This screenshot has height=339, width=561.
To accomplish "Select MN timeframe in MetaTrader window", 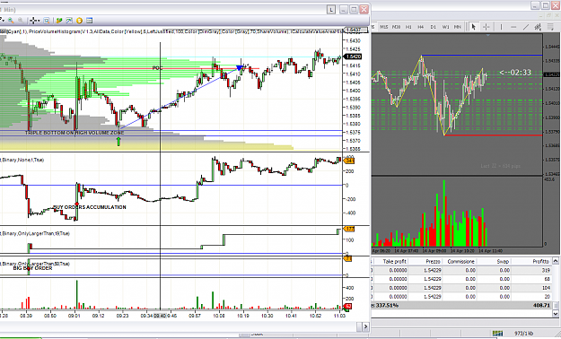I will [x=457, y=27].
